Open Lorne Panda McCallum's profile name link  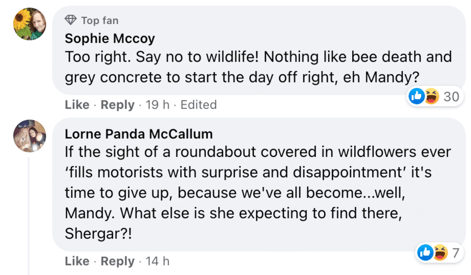[x=139, y=134]
